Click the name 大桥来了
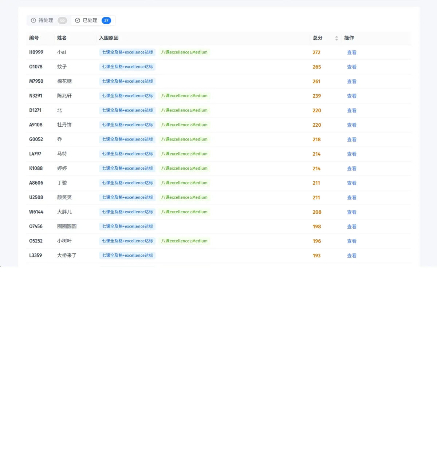Image resolution: width=437 pixels, height=450 pixels. coord(67,256)
